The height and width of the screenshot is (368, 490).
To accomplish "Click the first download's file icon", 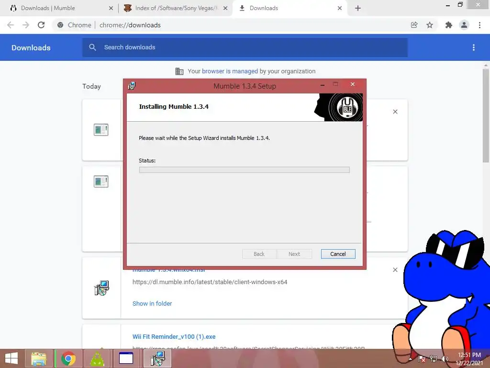I will click(x=101, y=129).
